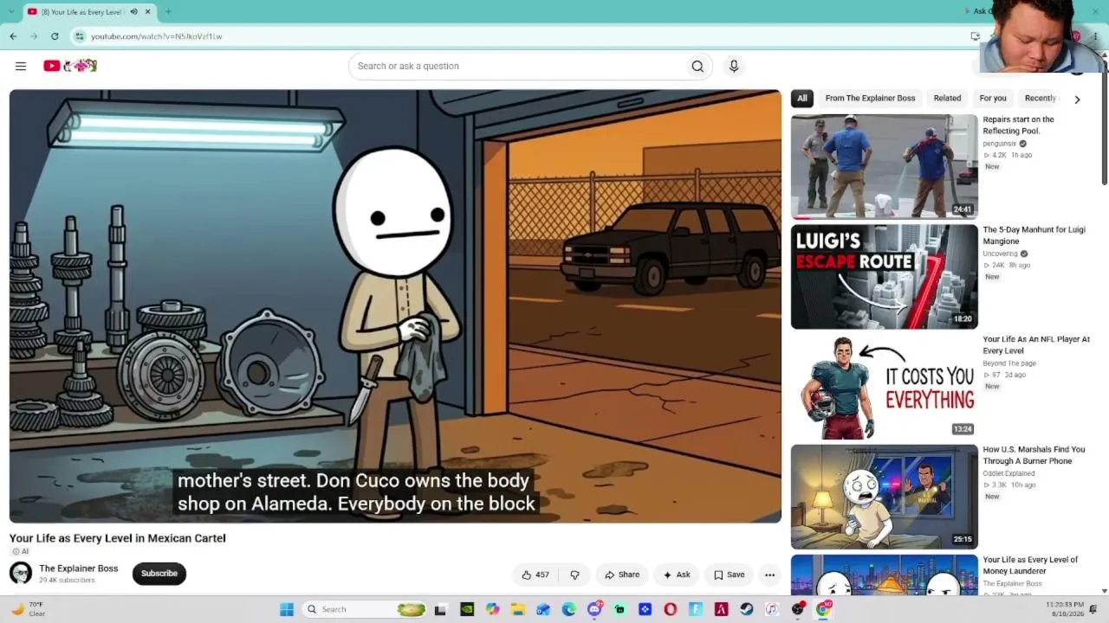Install or cast icon in address bar
This screenshot has width=1109, height=623.
coord(976,36)
